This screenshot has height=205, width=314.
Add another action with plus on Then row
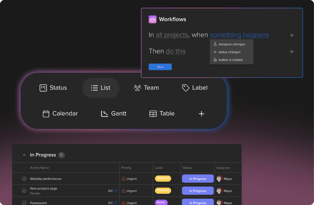click(292, 51)
